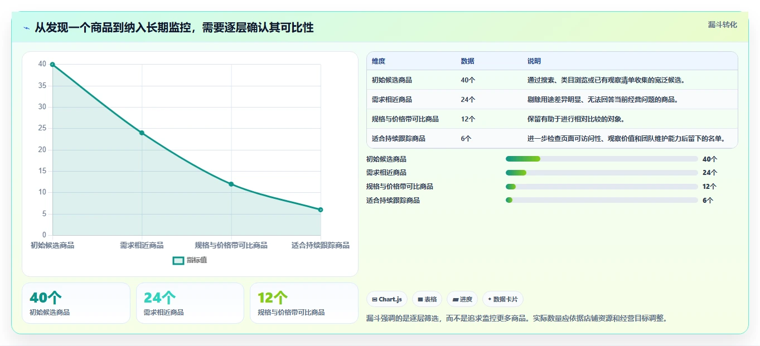The height and width of the screenshot is (346, 760).
Task: Select the 表格 chip
Action: click(x=427, y=299)
